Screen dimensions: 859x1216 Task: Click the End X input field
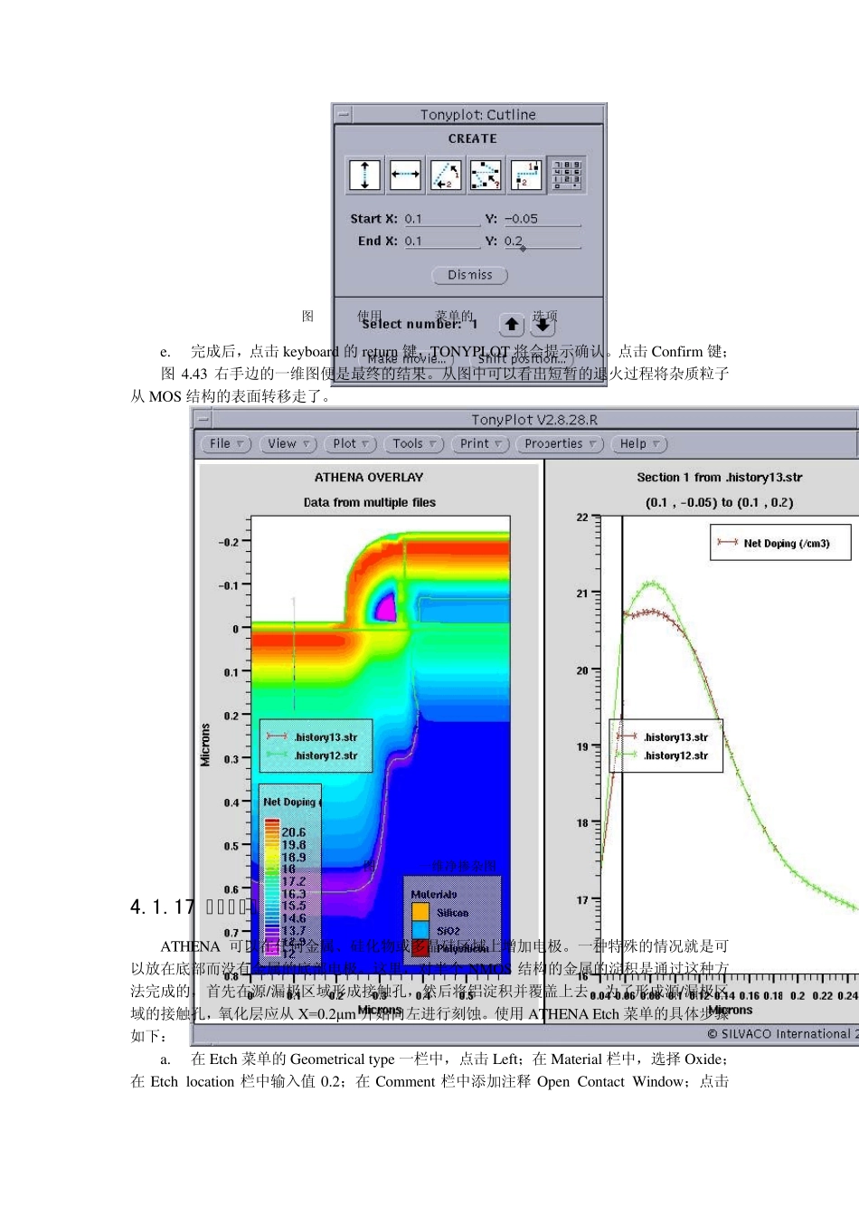point(441,242)
